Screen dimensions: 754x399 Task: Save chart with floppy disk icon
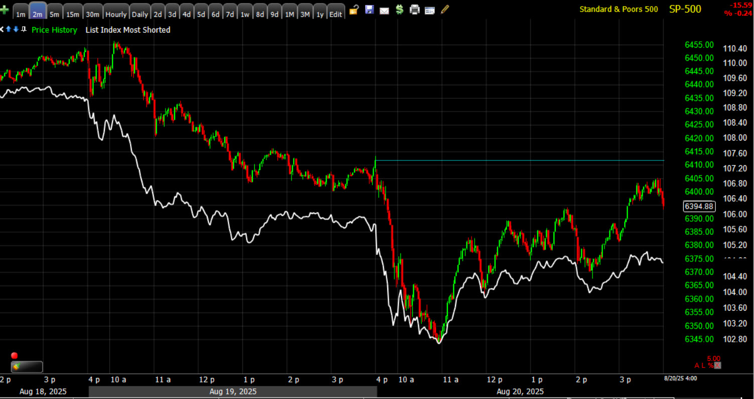[x=369, y=9]
